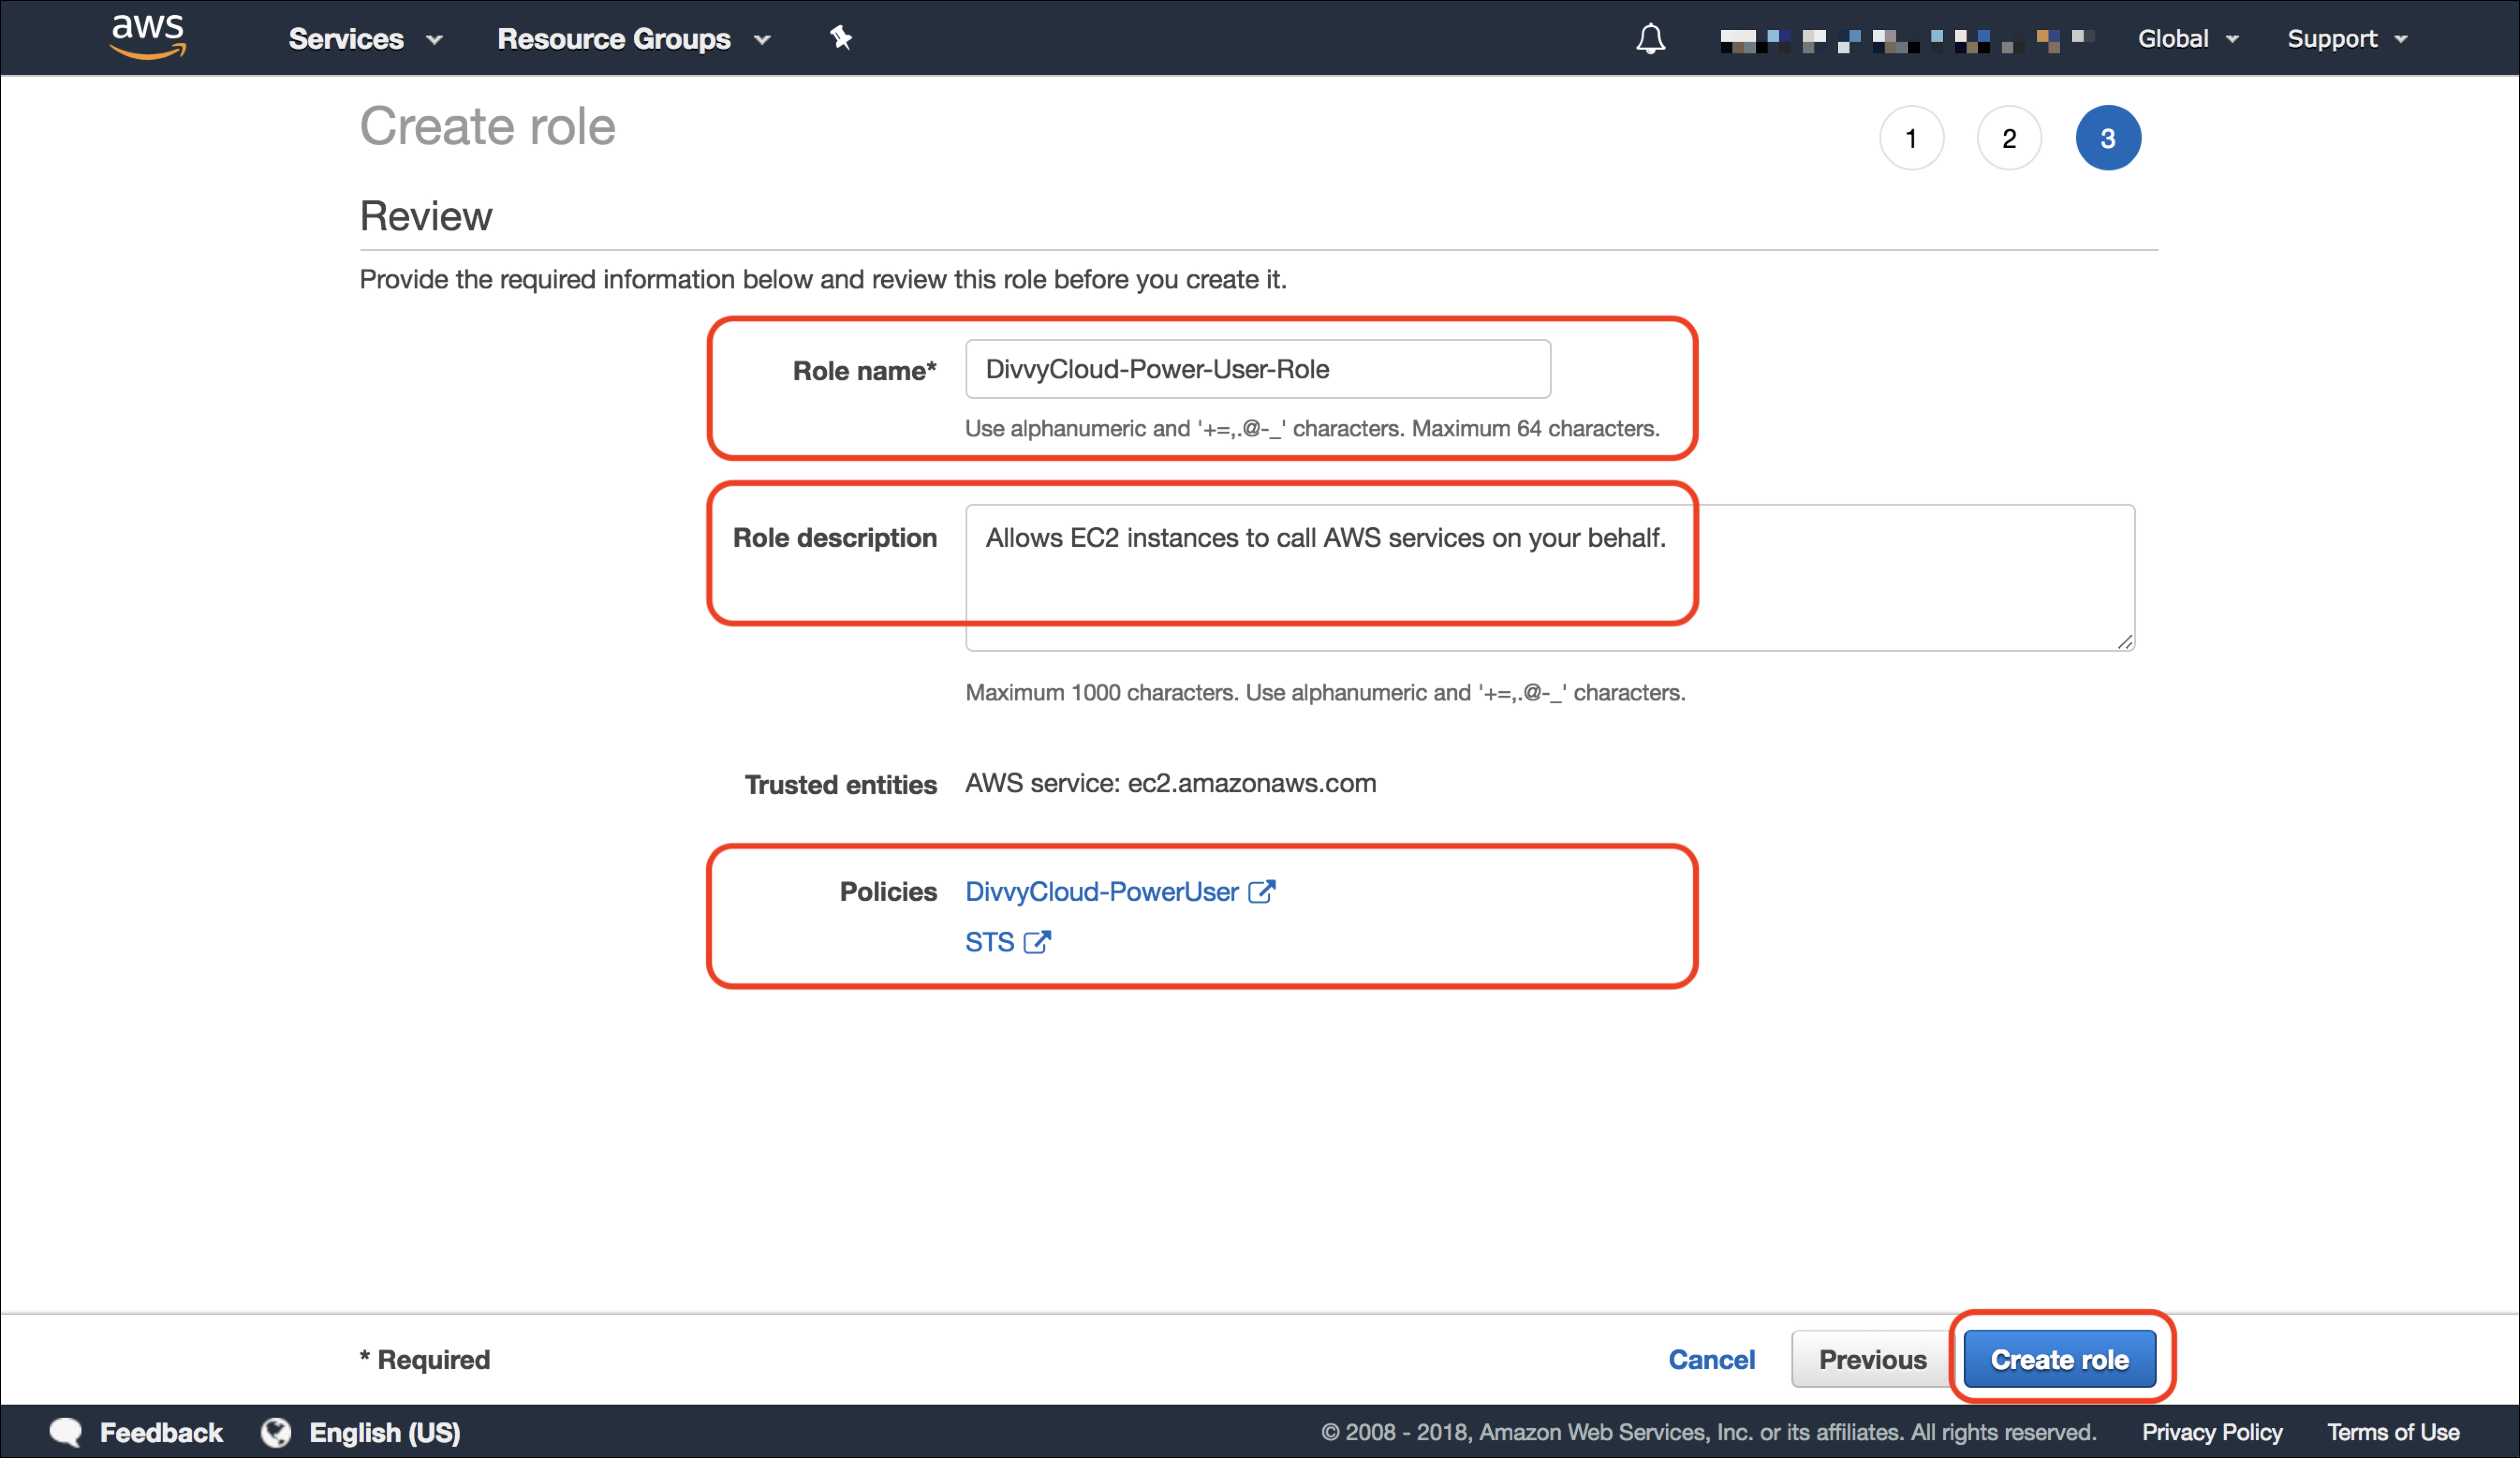
Task: Open the pin shortcuts icon
Action: (x=840, y=38)
